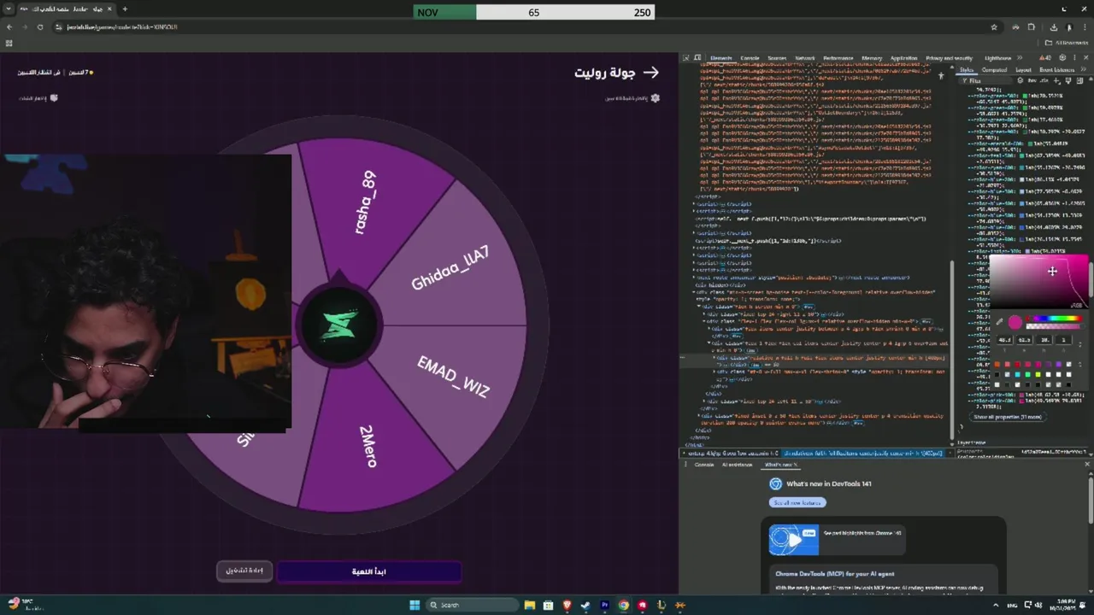The height and width of the screenshot is (615, 1094).
Task: Click the gear icon under the round title
Action: click(x=656, y=98)
